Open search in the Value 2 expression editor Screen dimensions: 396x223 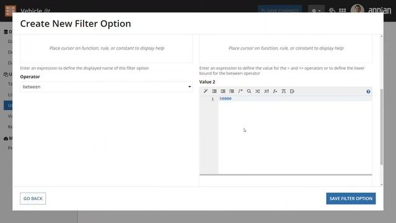coord(249,91)
